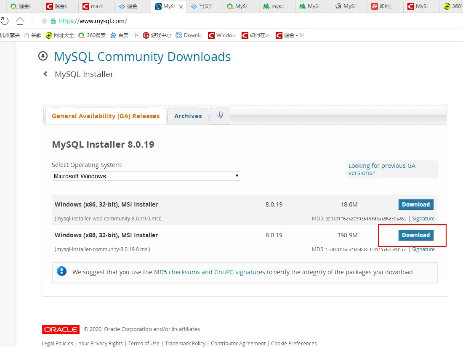Open the Trademark Policy link
Viewport: 463px width, 347px height.
(x=185, y=344)
